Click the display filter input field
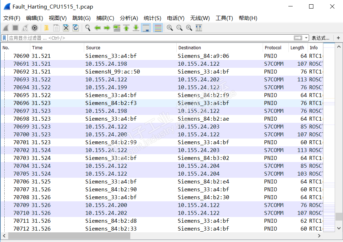The width and height of the screenshot is (343, 242). (x=151, y=38)
